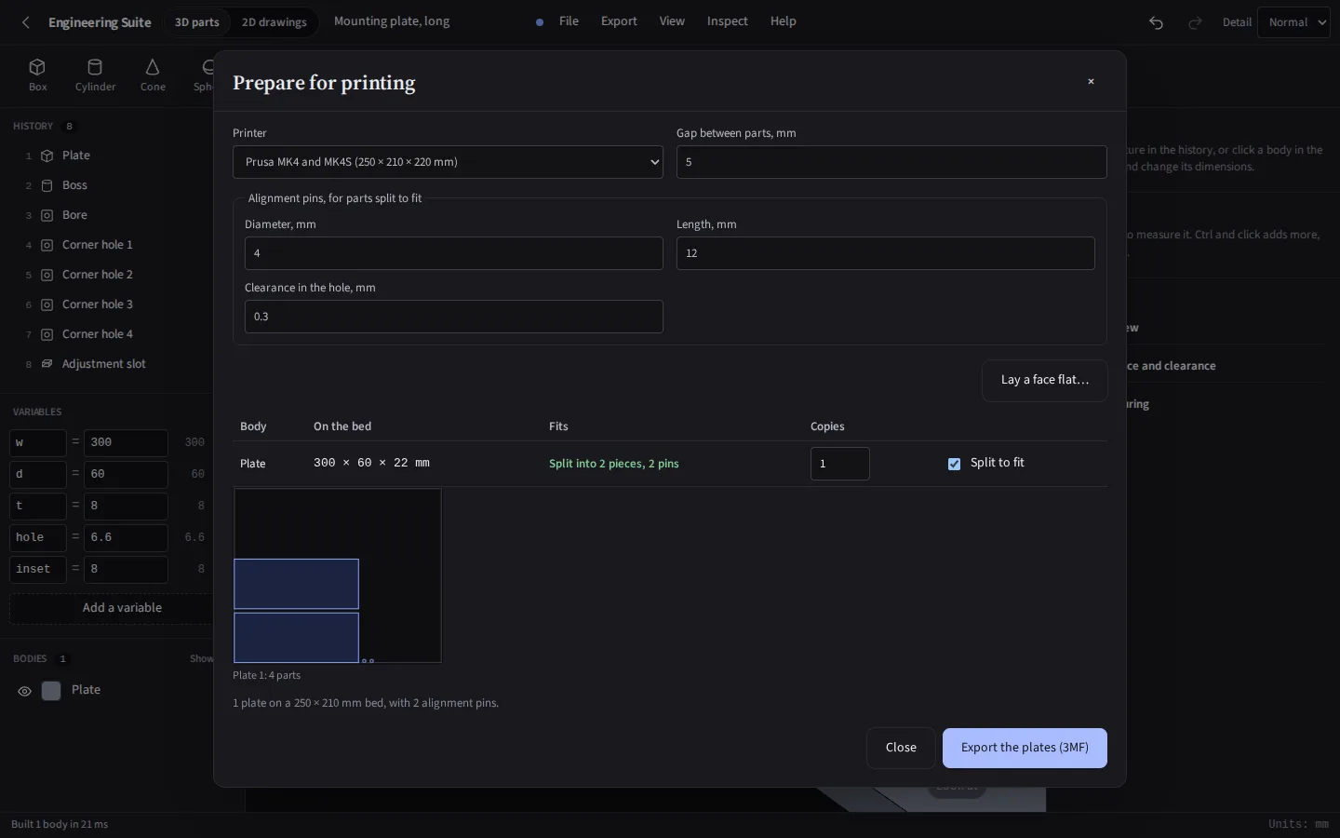Select the Cone primitive tool
1340x838 pixels.
[x=153, y=74]
